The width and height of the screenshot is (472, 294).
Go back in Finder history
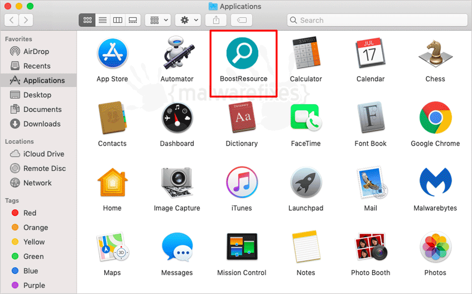[11, 20]
